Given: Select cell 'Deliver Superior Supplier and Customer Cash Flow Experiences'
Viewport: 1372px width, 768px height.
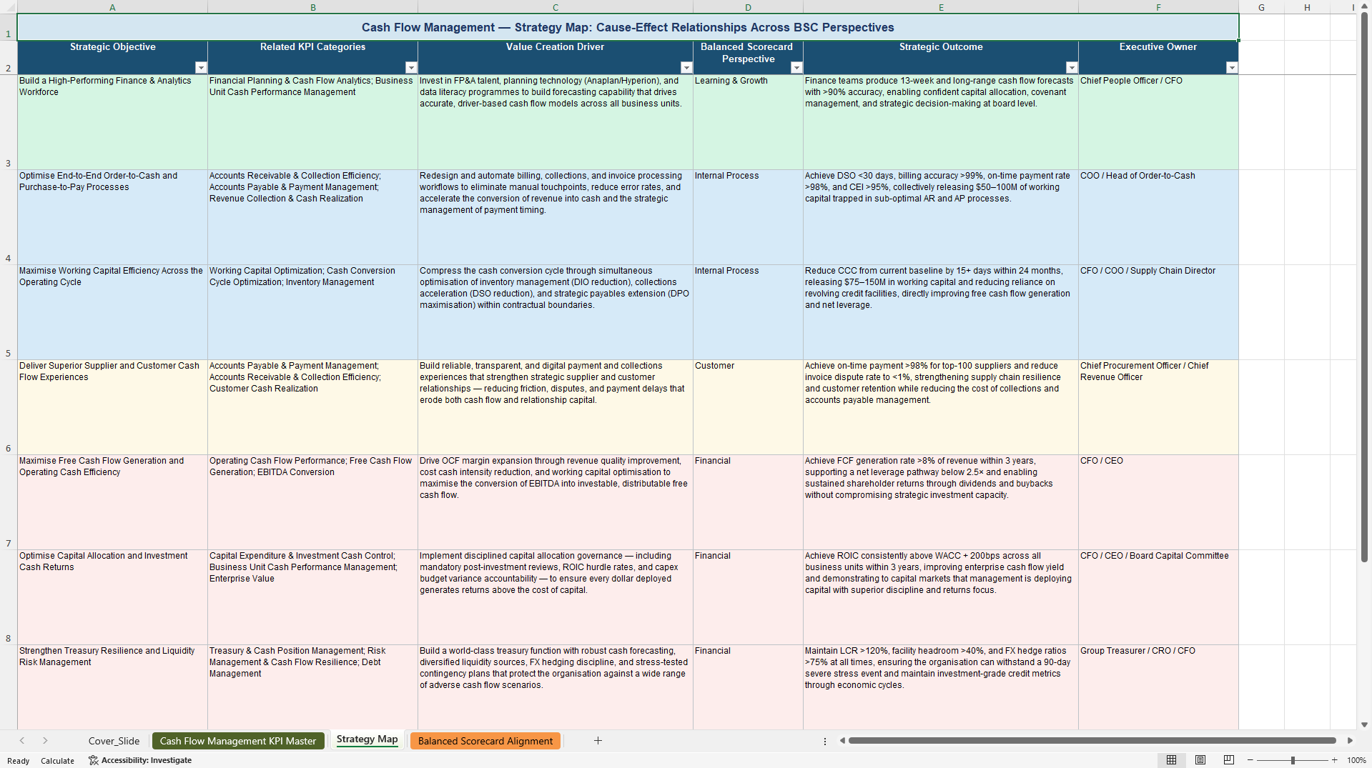Looking at the screenshot, I should pos(112,407).
